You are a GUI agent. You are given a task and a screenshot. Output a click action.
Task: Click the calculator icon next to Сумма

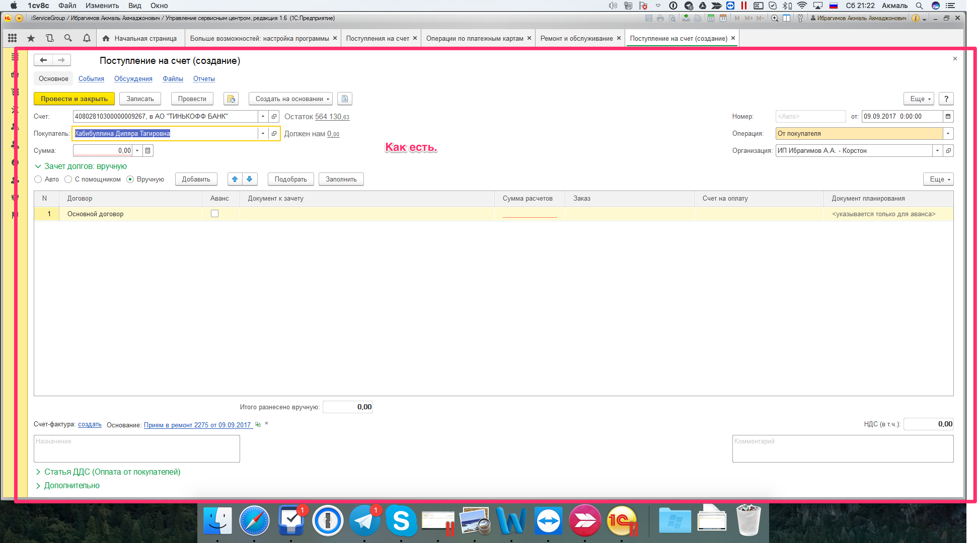point(147,151)
